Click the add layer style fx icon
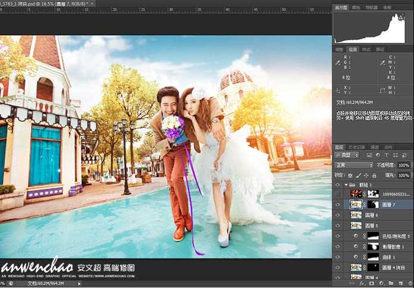This screenshot has width=414, height=288. tap(362, 284)
